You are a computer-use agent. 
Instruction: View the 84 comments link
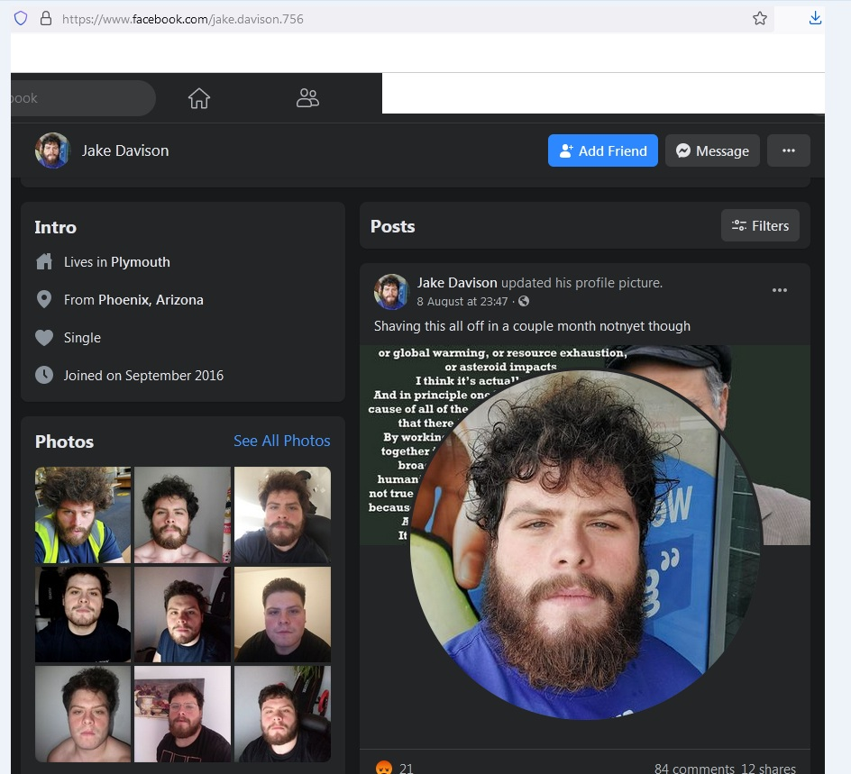point(695,769)
